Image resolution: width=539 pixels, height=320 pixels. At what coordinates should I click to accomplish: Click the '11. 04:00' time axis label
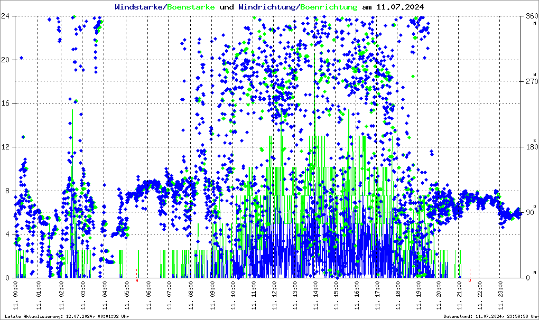tap(105, 295)
